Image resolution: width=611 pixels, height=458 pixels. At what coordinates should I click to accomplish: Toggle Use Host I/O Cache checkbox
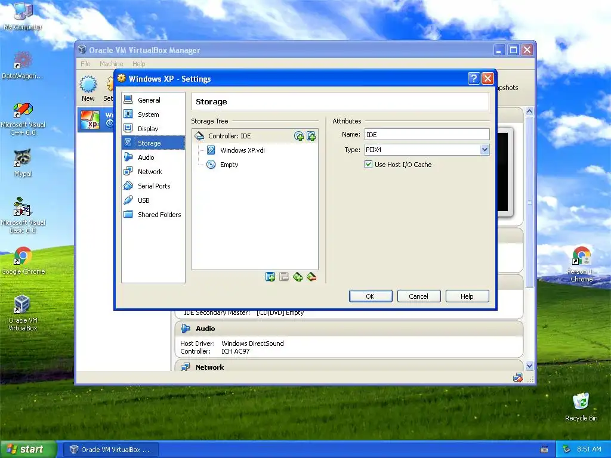pos(368,165)
